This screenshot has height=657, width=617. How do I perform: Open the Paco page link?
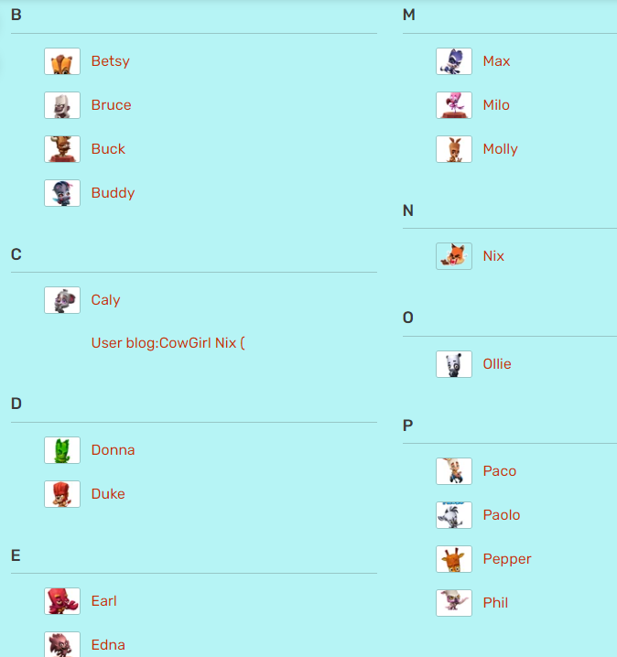point(499,471)
